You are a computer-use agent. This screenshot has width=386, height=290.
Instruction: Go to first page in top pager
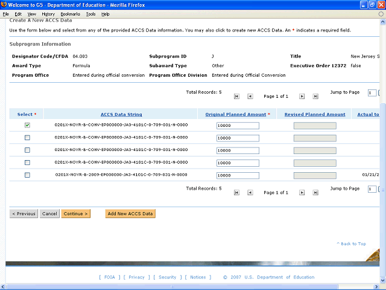pos(236,97)
